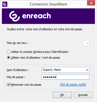Click the enreach swirl logo in banner
Image resolution: width=97 pixels, height=102 pixels.
pyautogui.click(x=14, y=16)
